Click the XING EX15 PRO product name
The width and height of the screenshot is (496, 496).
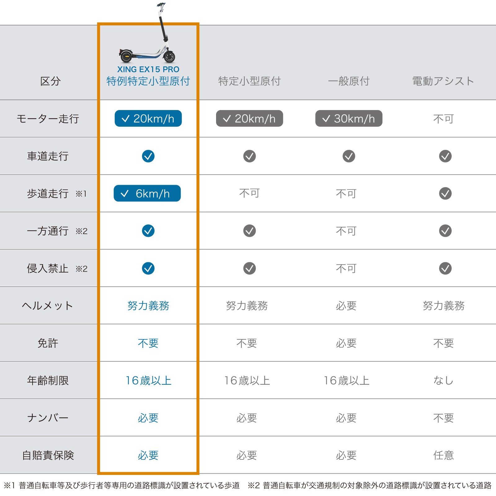(x=148, y=69)
